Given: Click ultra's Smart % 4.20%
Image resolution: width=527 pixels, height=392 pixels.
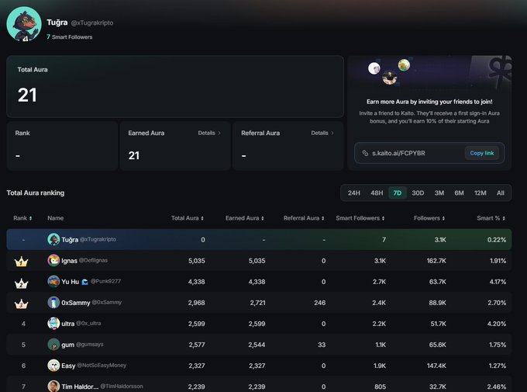Looking at the screenshot, I should click(497, 324).
